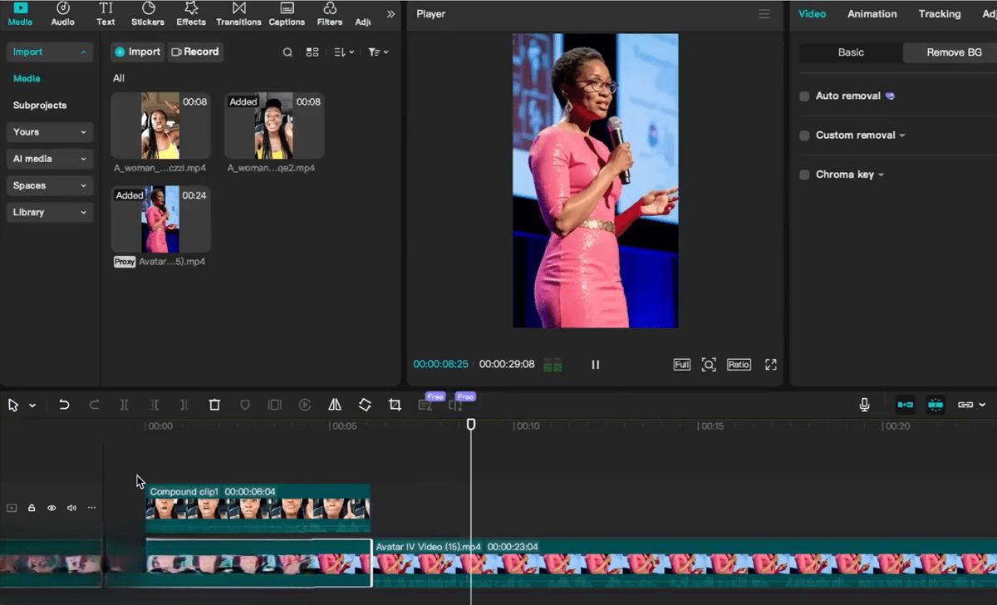
Task: Click the undo arrow in timeline toolbar
Action: [64, 405]
